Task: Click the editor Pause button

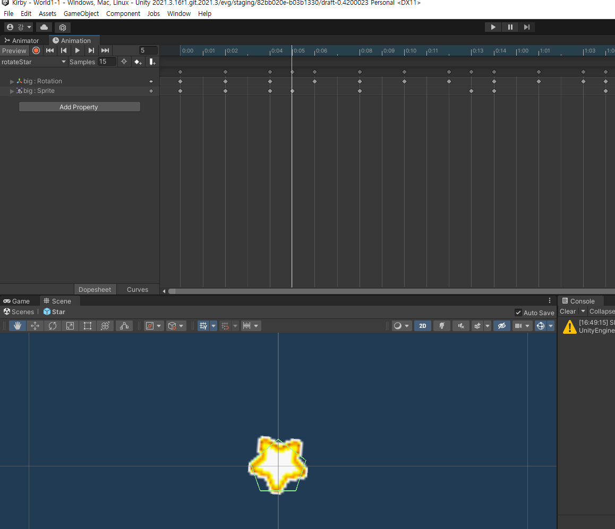Action: 510,27
